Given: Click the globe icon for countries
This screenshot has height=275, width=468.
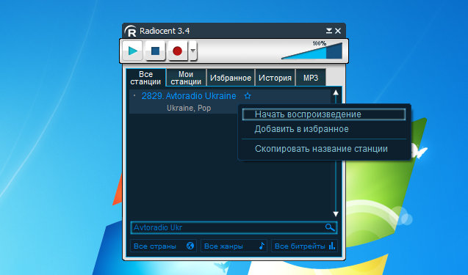Looking at the screenshot, I should (190, 246).
